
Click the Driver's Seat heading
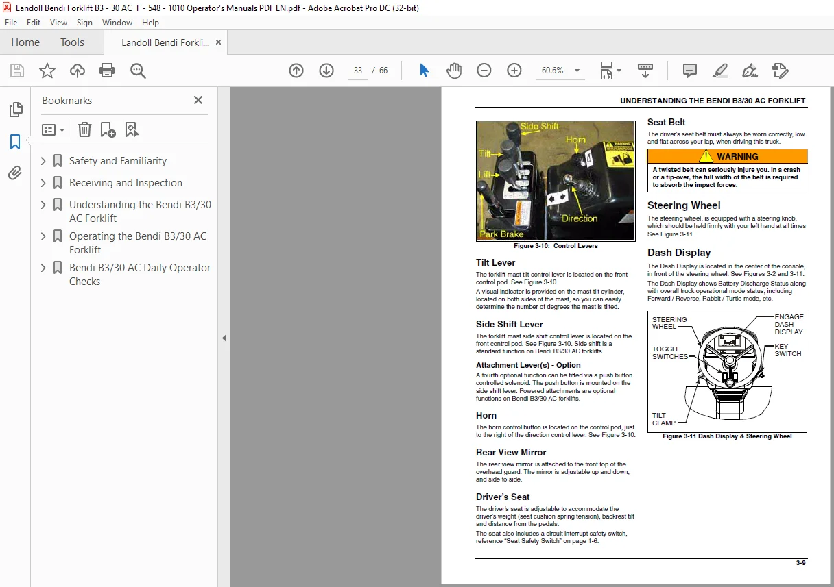(503, 497)
